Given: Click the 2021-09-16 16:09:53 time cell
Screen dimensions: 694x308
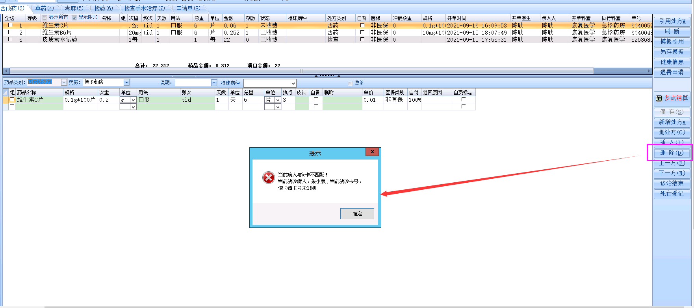Looking at the screenshot, I should pos(477,25).
